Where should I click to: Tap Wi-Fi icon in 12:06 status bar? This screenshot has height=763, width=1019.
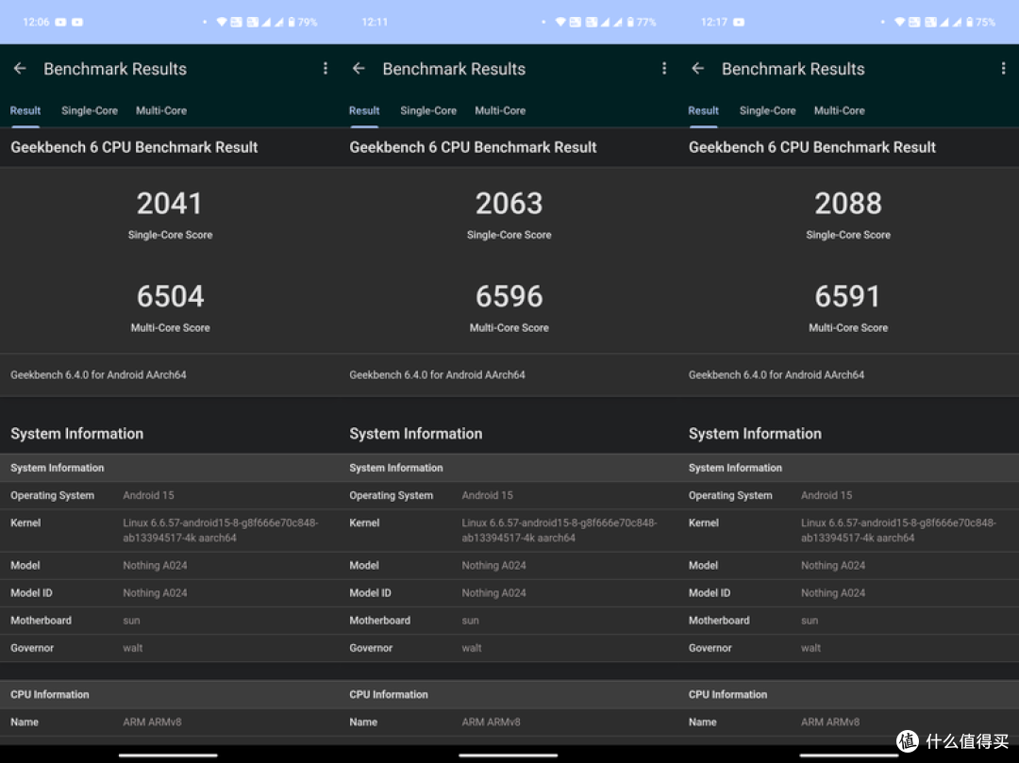click(x=222, y=22)
